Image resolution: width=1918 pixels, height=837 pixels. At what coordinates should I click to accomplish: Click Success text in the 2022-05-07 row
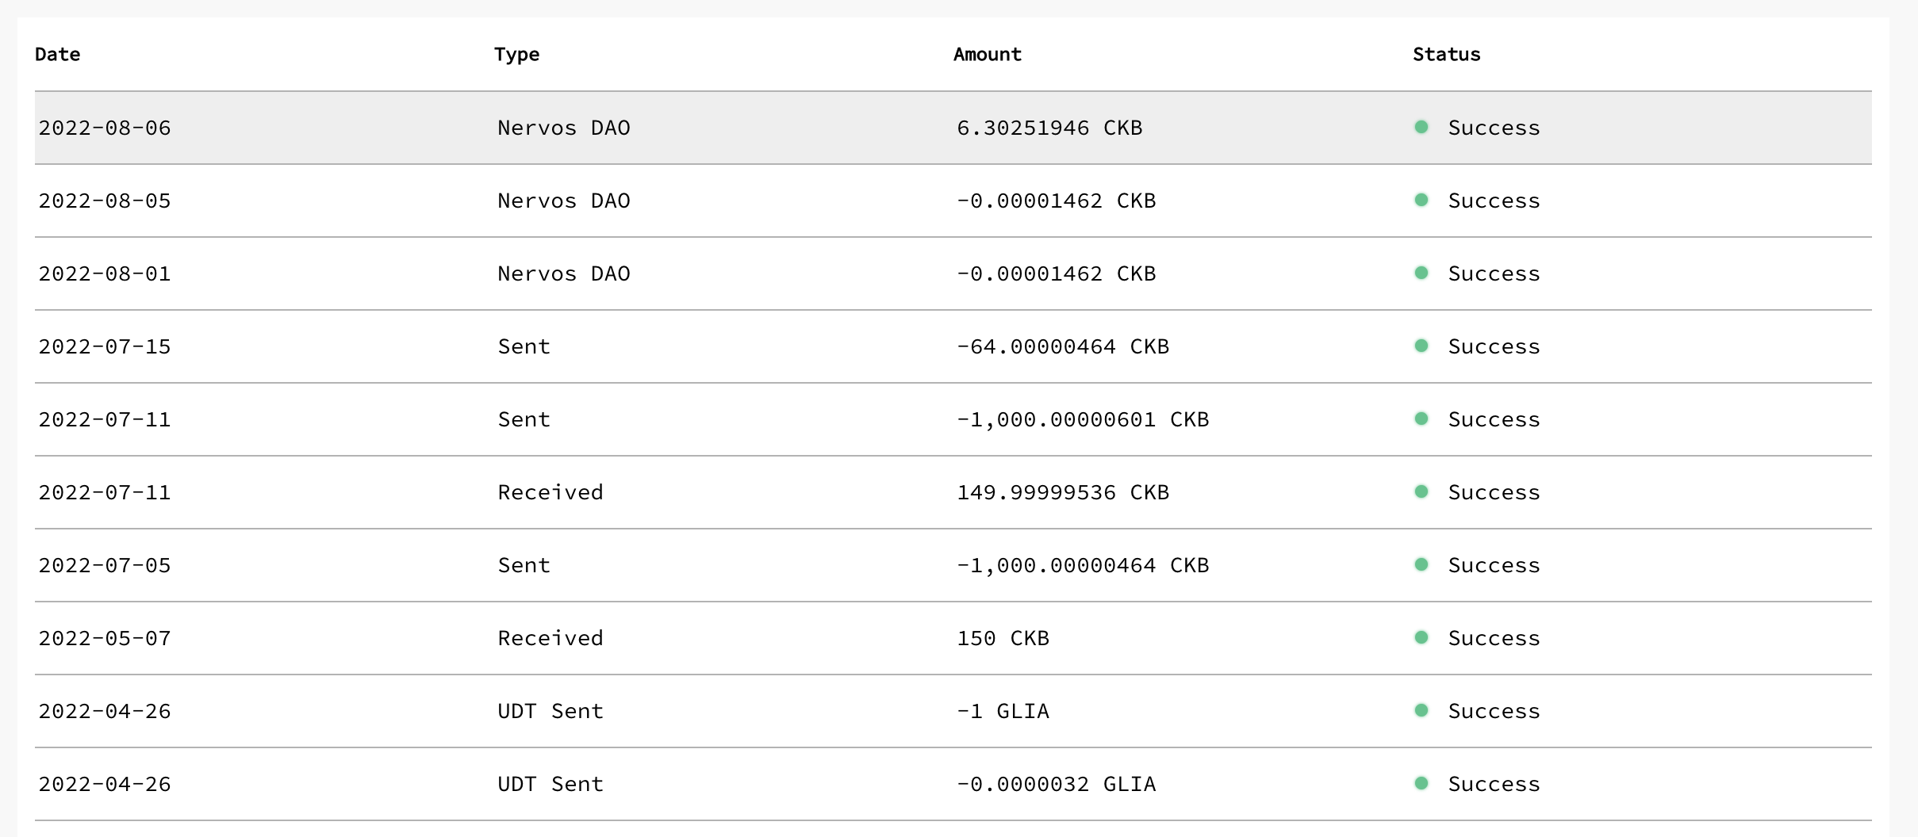[1494, 638]
